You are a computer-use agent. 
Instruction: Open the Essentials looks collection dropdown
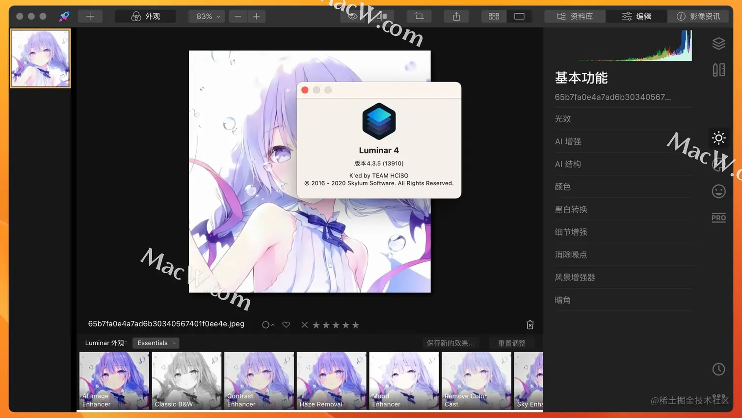(156, 343)
